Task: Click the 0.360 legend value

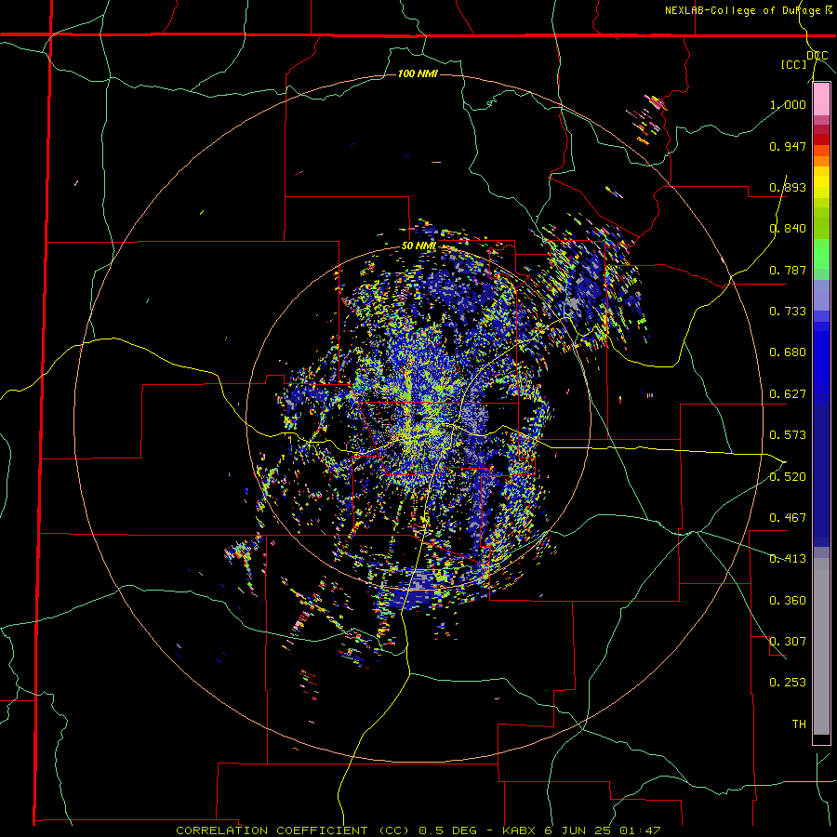Action: pos(788,601)
